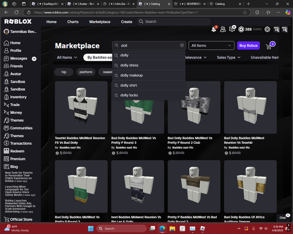
Task: Open the settings gear icon
Action: 267,29
